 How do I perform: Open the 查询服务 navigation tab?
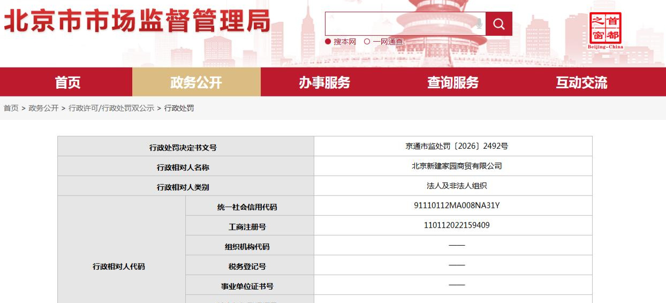[x=453, y=82]
